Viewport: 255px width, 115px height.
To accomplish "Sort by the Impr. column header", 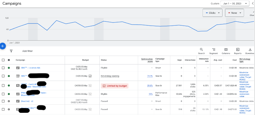I will [180, 60].
